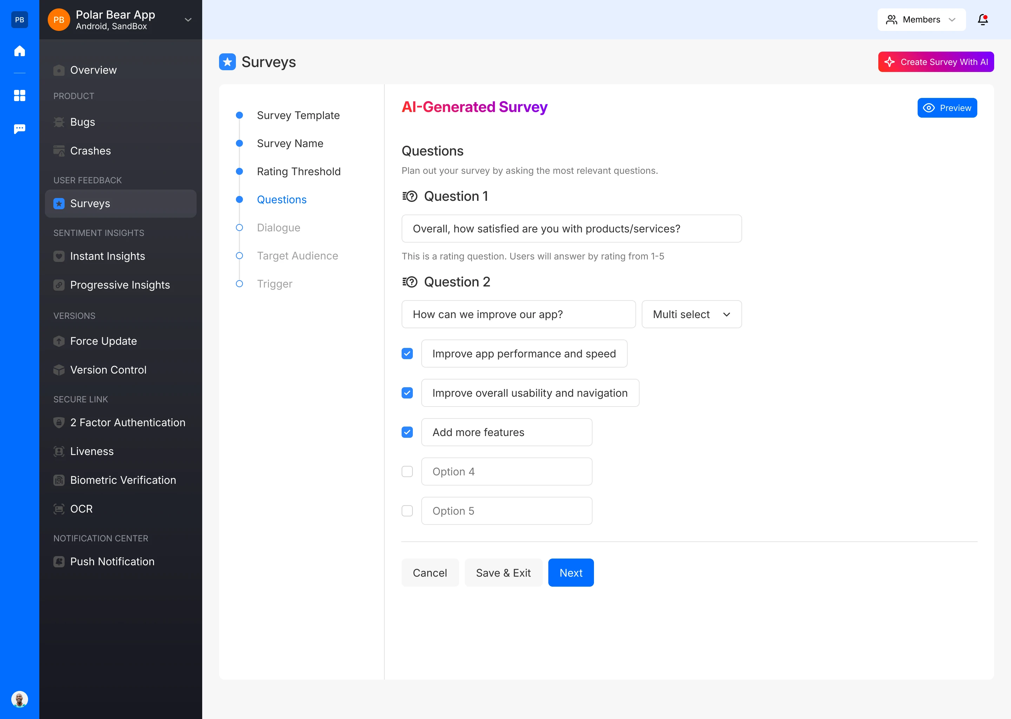Open OCR in the sidebar
Image resolution: width=1011 pixels, height=719 pixels.
coord(81,509)
